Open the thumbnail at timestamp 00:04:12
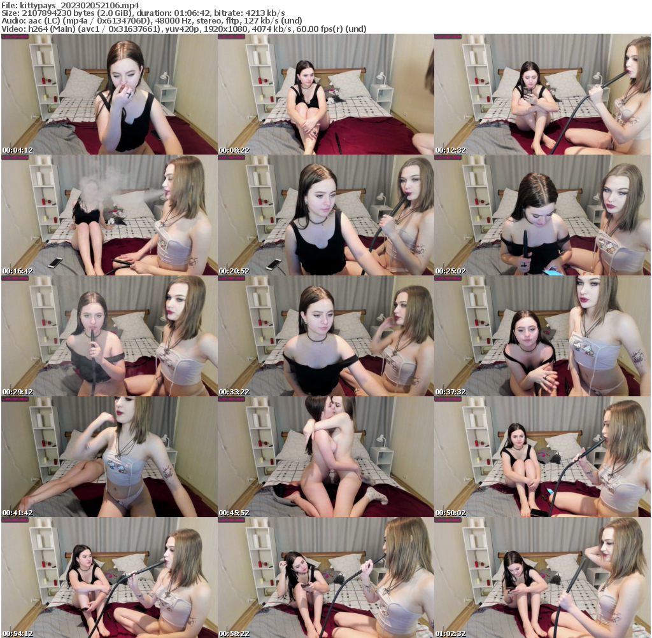This screenshot has height=638, width=652. (108, 94)
